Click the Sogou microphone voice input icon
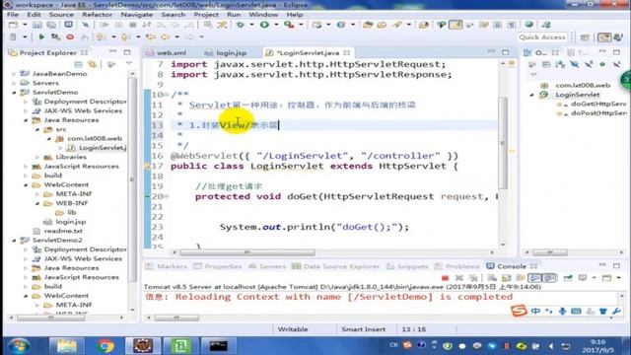Image resolution: width=631 pixels, height=355 pixels. [562, 312]
